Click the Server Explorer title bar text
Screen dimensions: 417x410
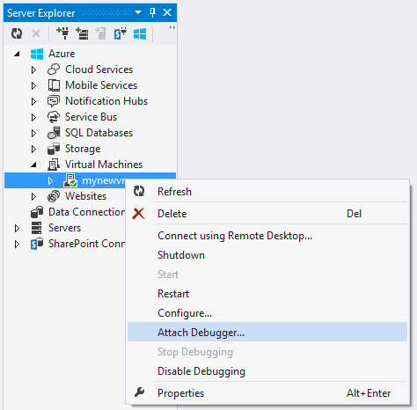pos(41,13)
